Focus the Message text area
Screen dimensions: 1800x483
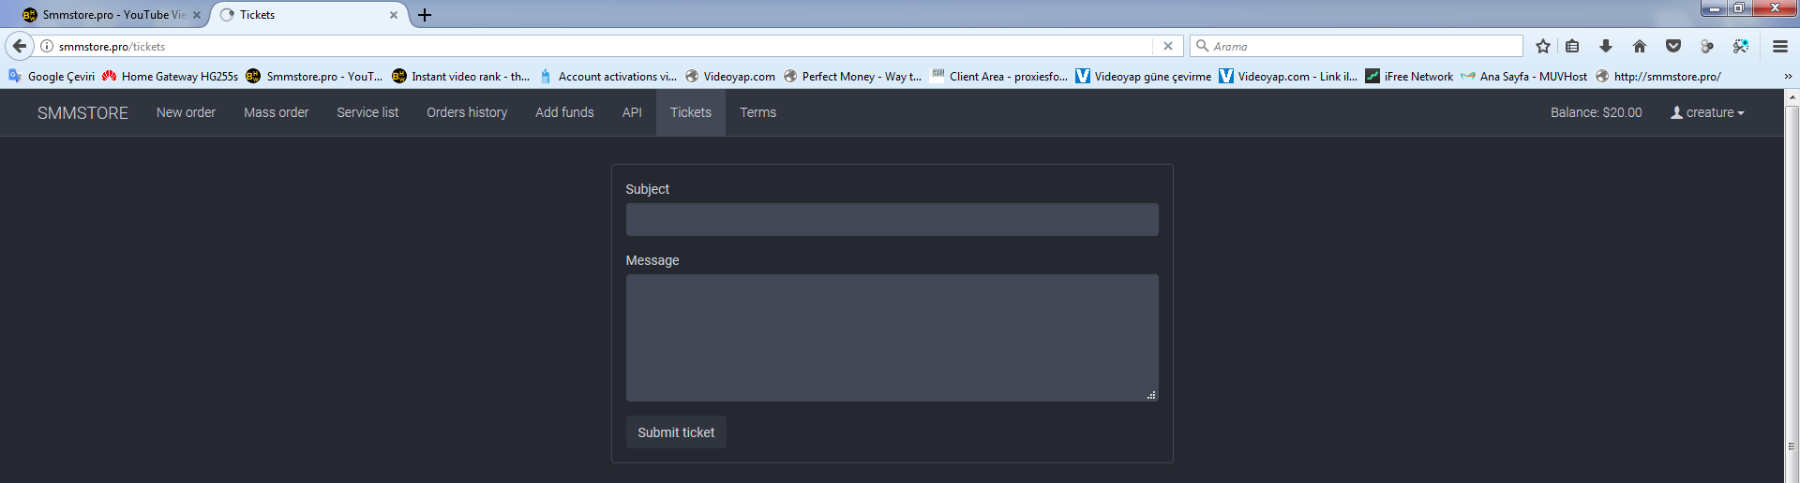[x=892, y=338]
